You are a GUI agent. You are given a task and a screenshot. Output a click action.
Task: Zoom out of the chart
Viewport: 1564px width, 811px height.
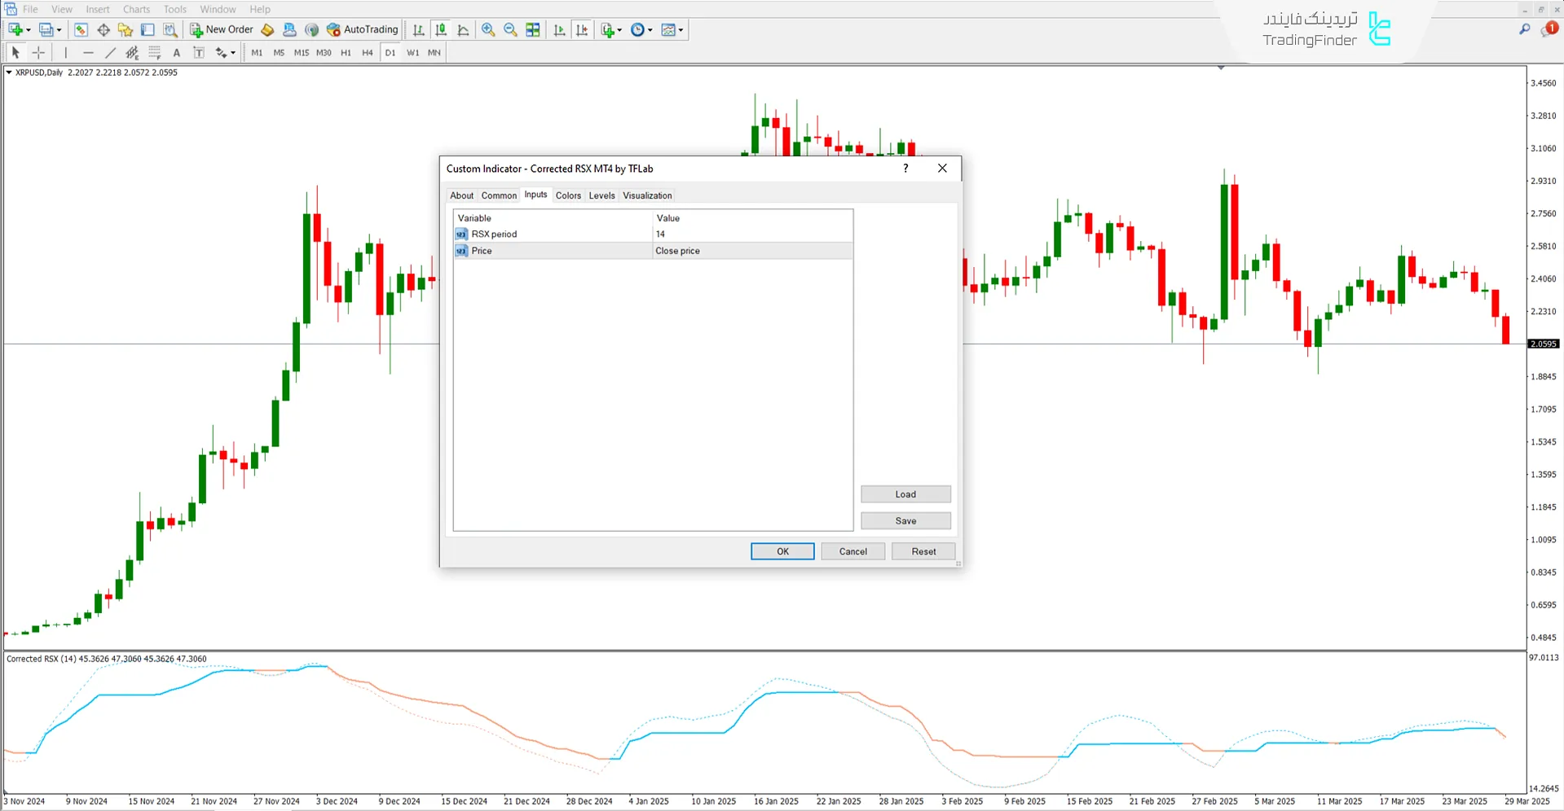click(510, 29)
